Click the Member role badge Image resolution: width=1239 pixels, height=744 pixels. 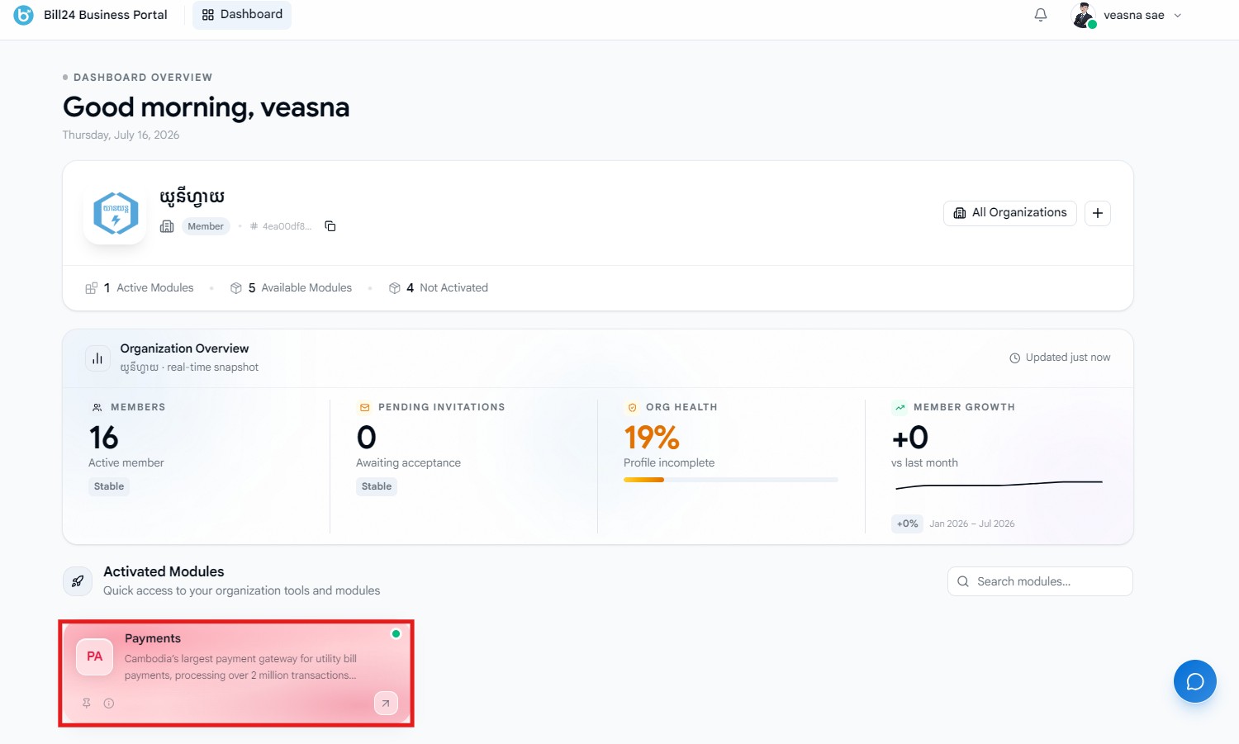(x=206, y=226)
